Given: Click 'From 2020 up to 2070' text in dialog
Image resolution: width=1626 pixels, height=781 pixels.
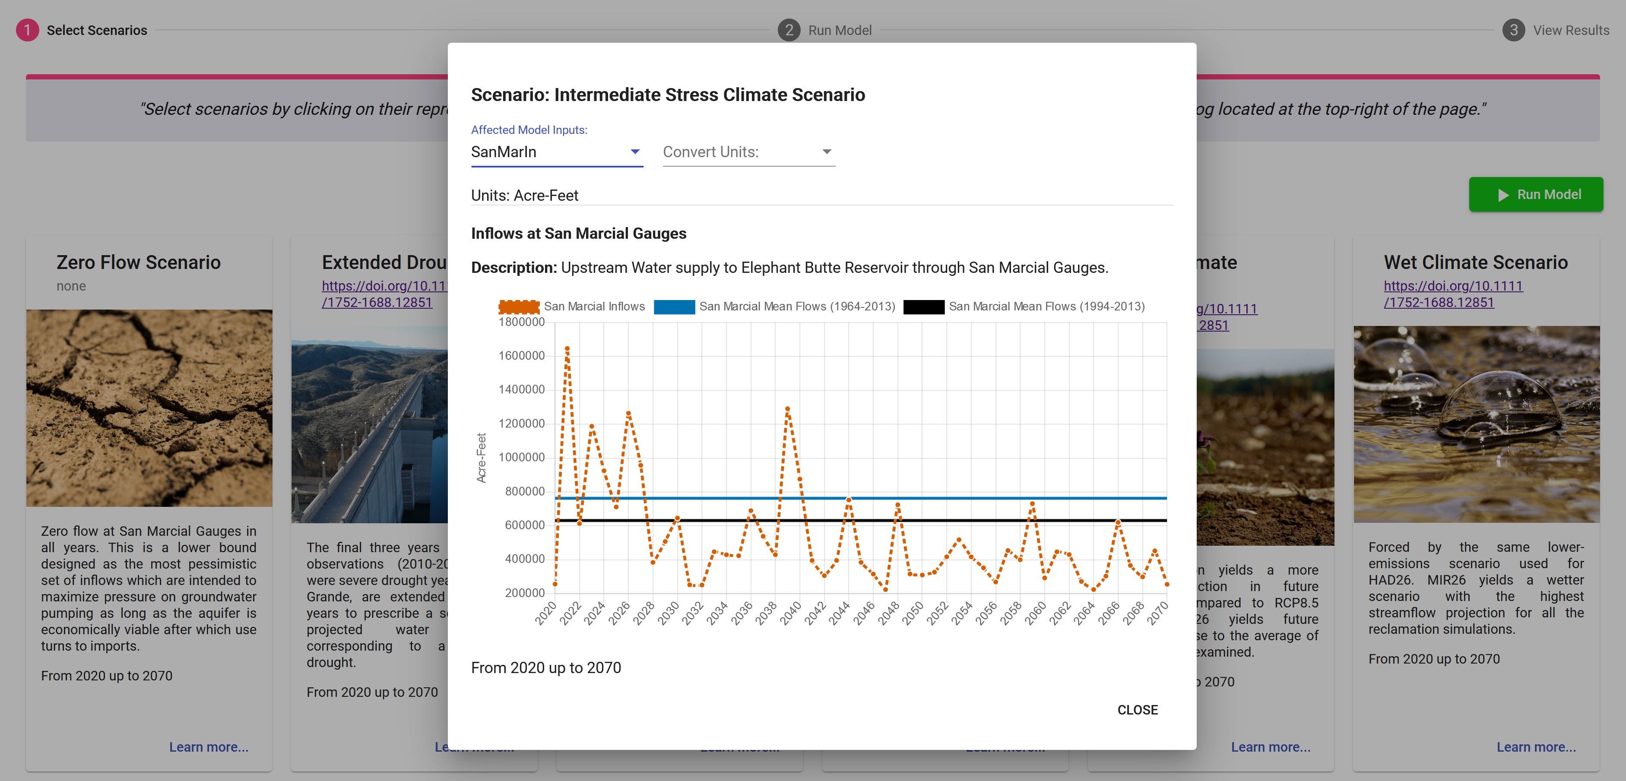Looking at the screenshot, I should [546, 668].
